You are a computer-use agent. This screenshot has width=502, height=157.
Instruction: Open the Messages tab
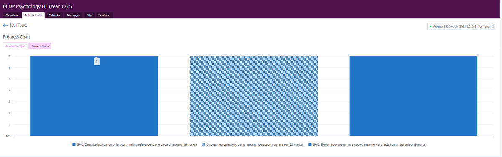[x=73, y=15]
